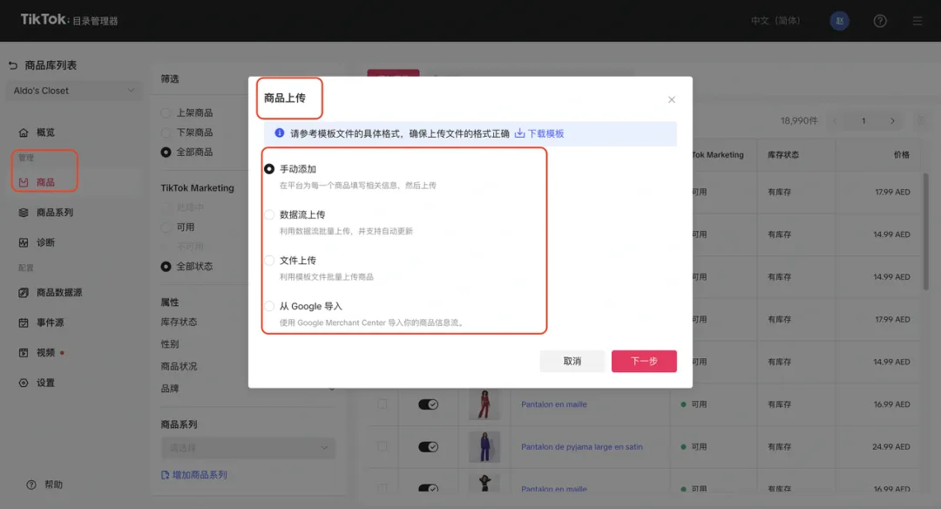Open 商品系列 in the sidebar
Screen dimensions: 941x509
(54, 213)
